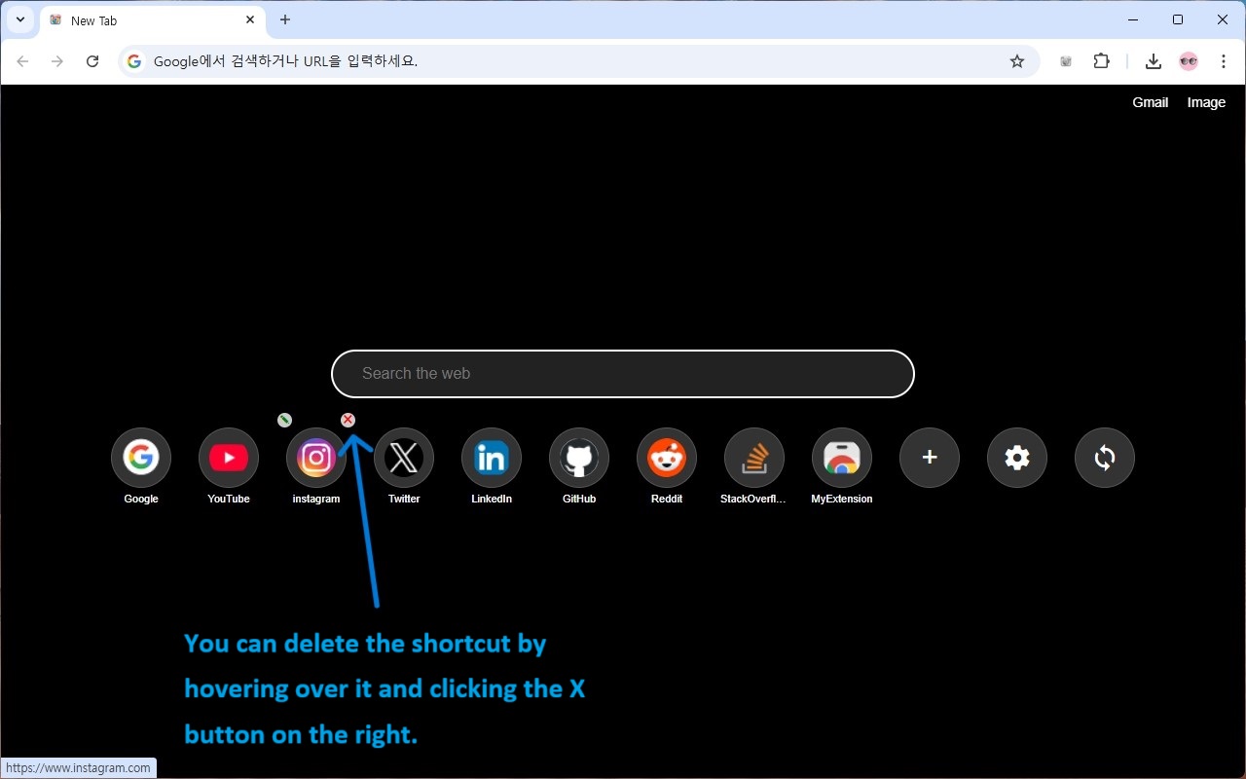
Task: Maximize the Chrome window
Action: (1178, 19)
